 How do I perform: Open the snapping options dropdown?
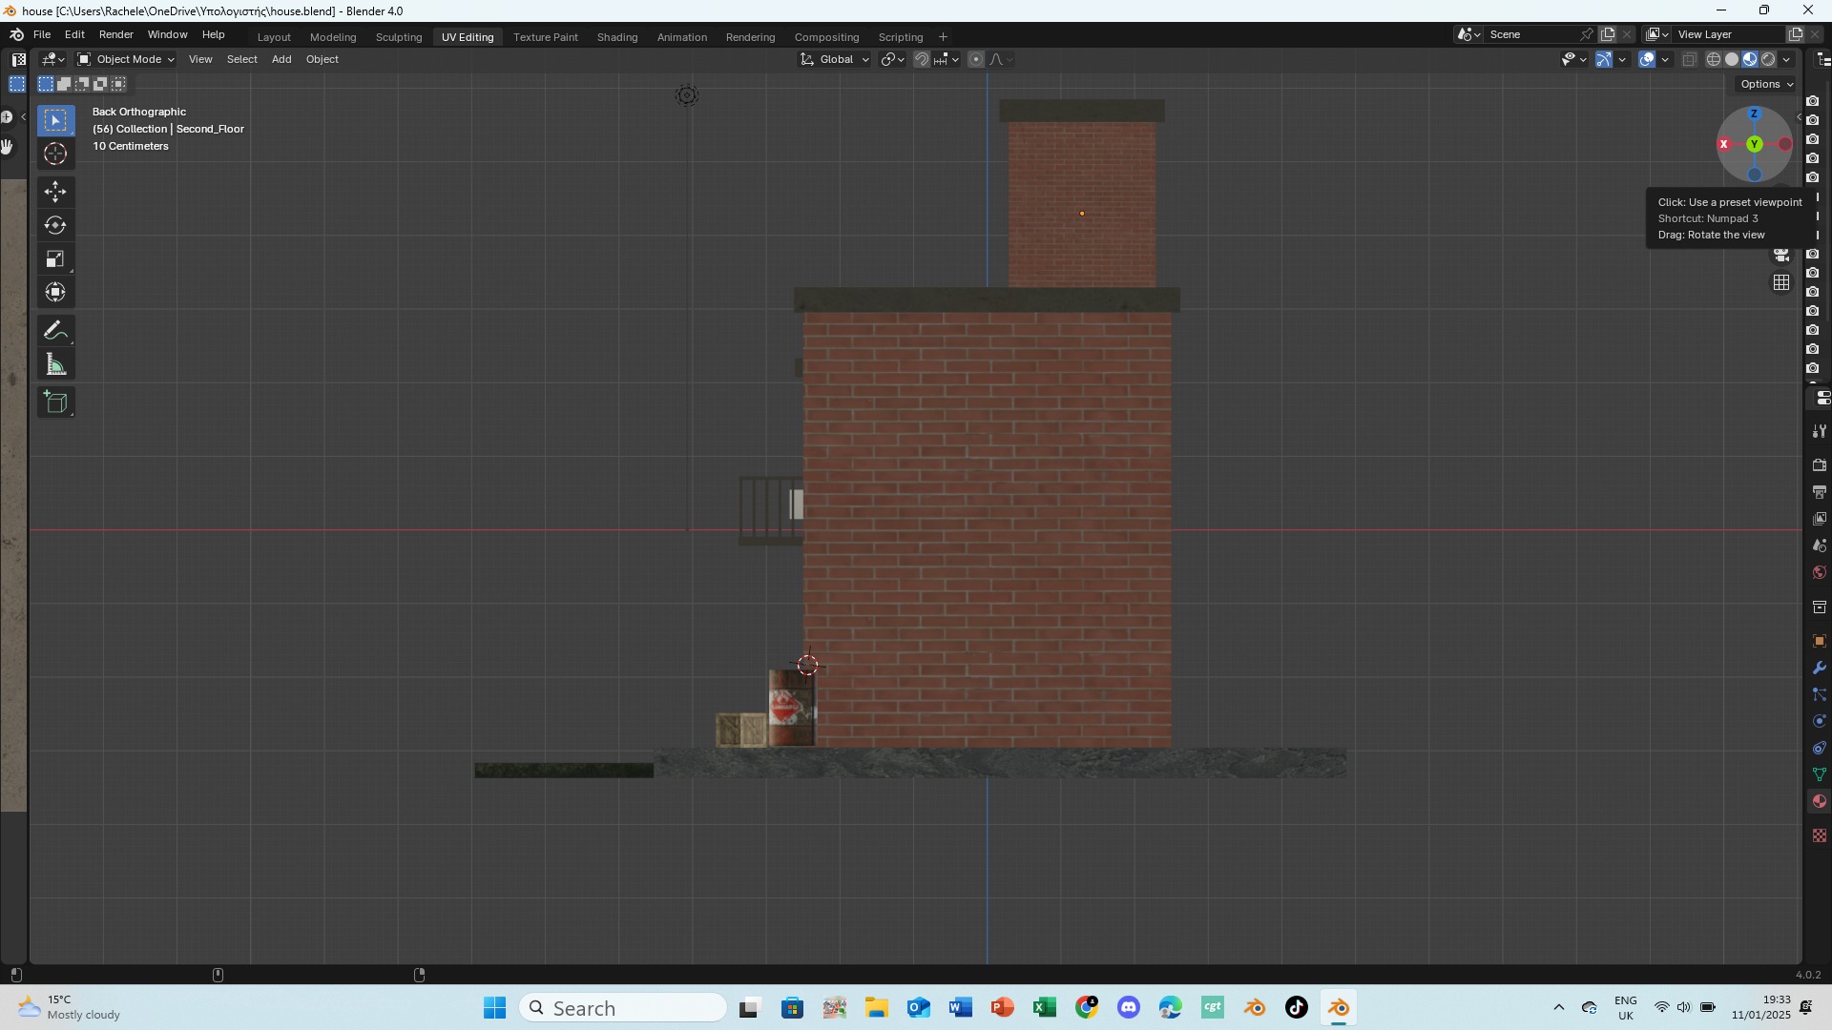click(947, 59)
